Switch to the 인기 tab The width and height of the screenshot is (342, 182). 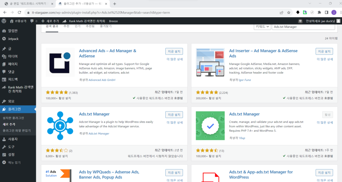click(x=77, y=26)
